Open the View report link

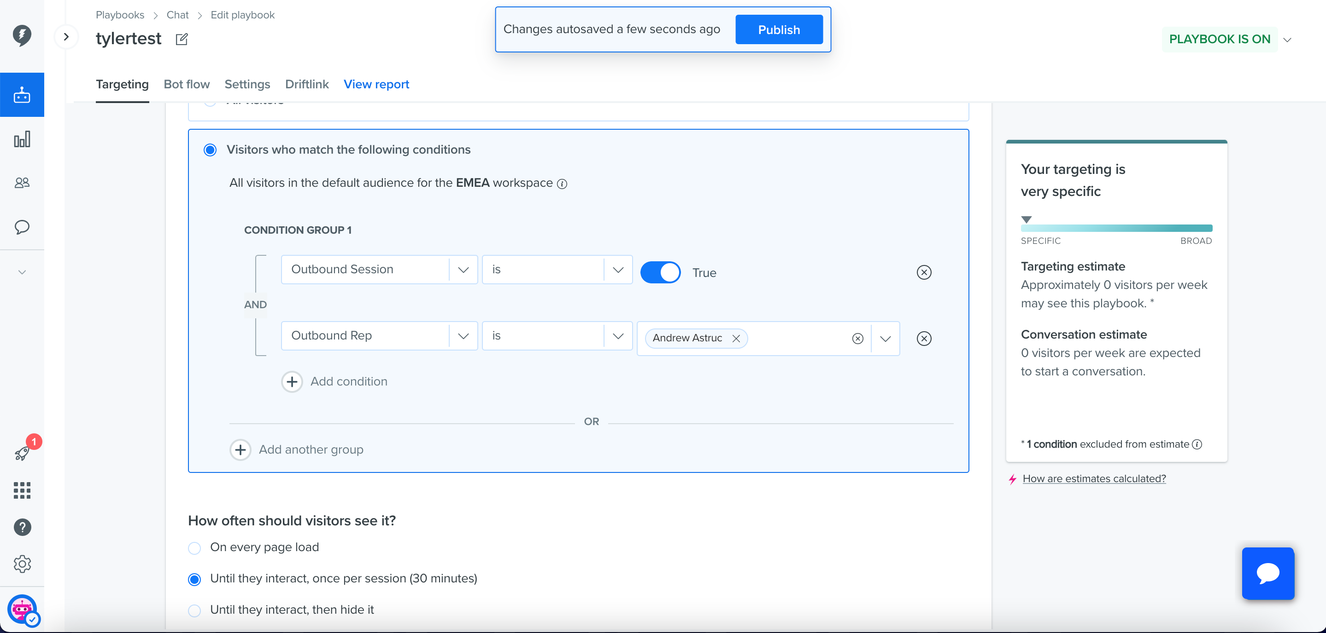pos(376,84)
